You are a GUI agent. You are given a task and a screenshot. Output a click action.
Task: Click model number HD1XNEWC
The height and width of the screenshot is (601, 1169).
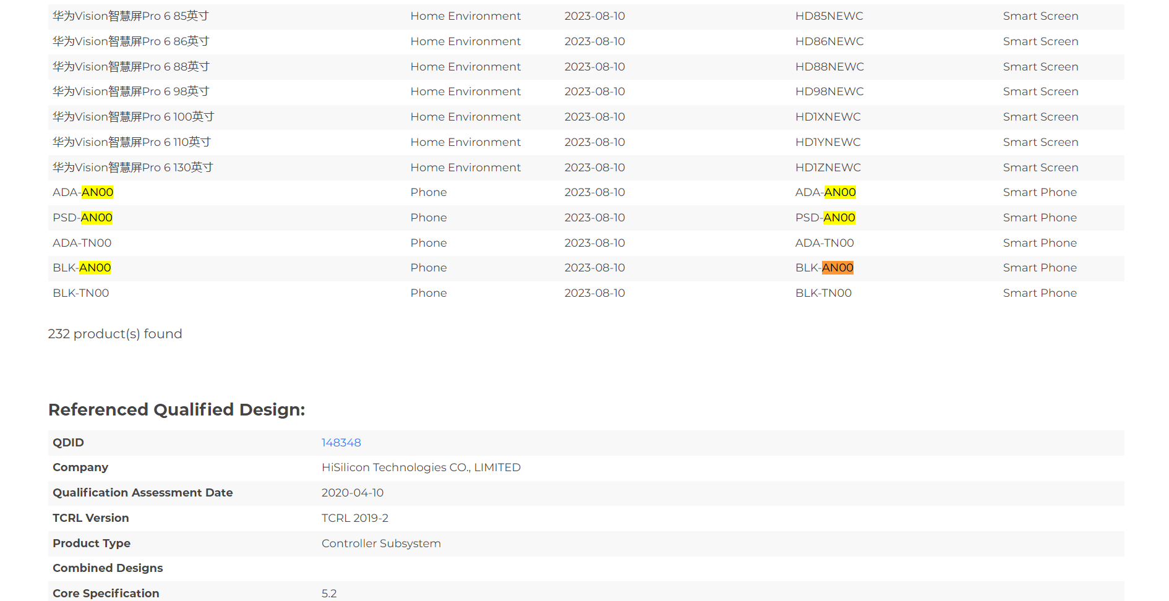828,117
